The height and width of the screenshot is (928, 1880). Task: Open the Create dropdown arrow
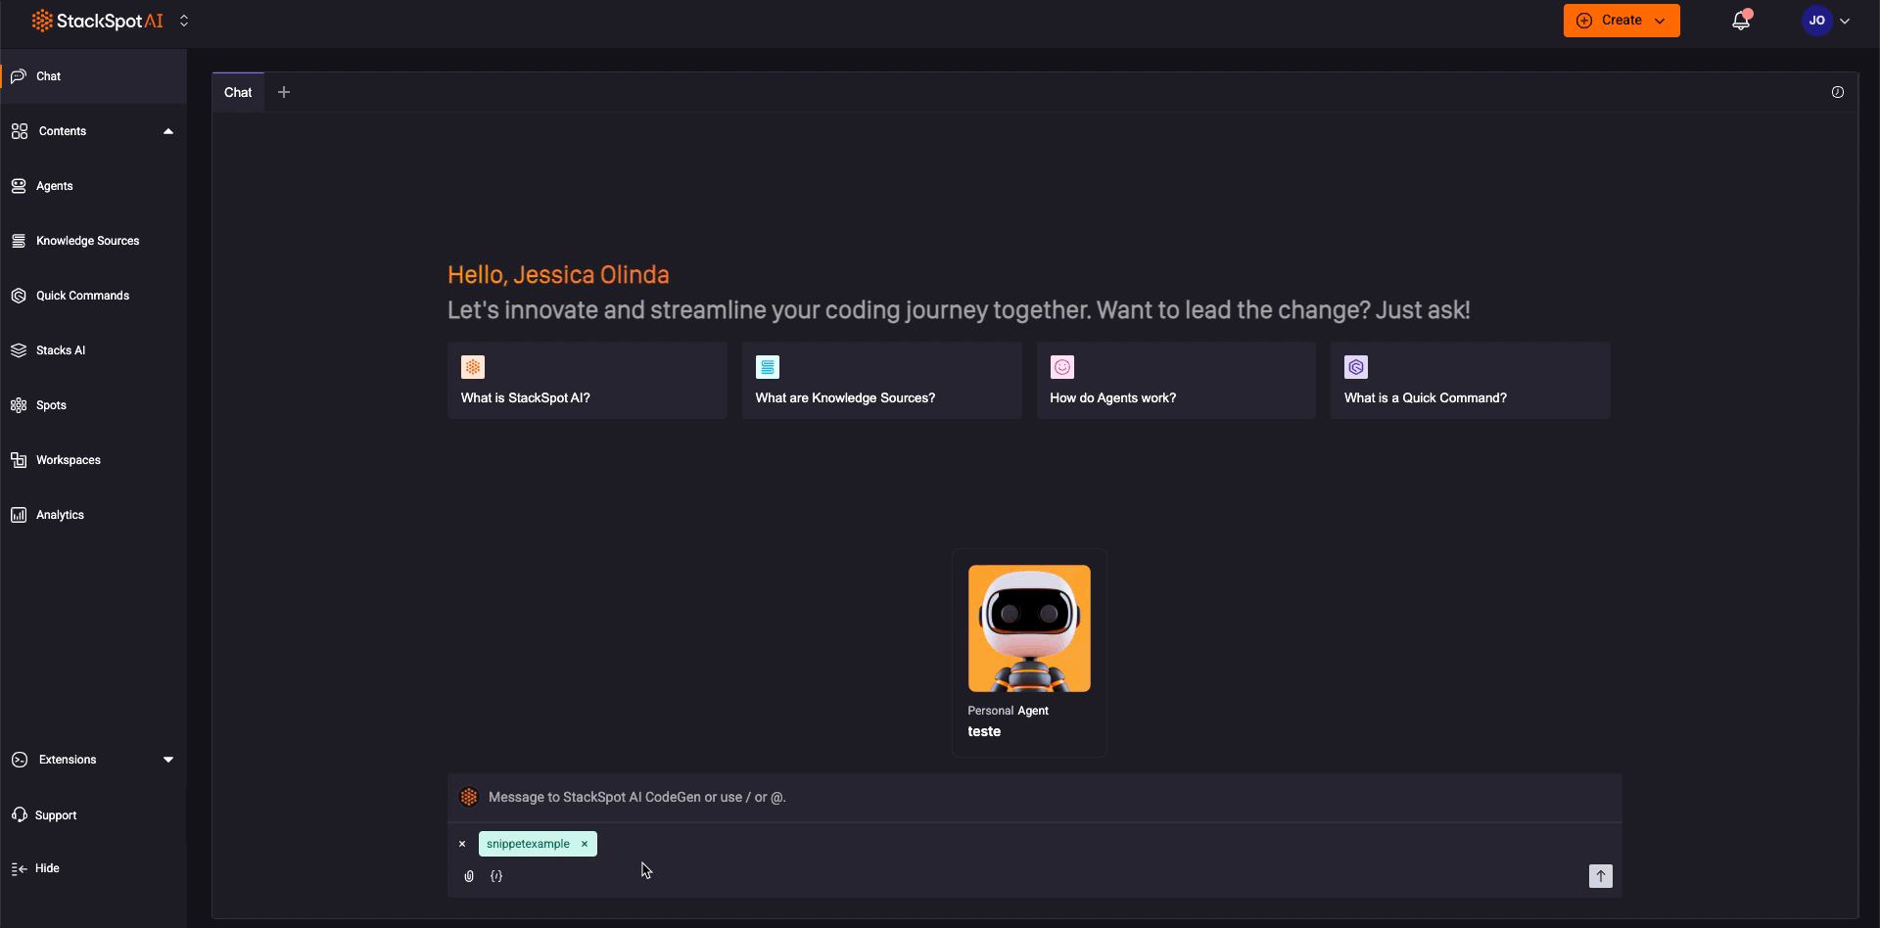tap(1660, 20)
